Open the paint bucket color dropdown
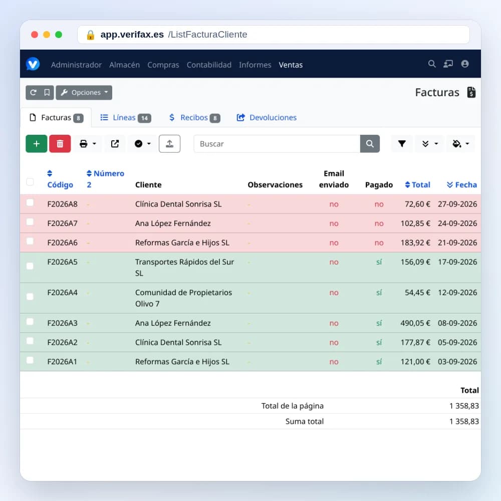Image resolution: width=501 pixels, height=501 pixels. 461,144
